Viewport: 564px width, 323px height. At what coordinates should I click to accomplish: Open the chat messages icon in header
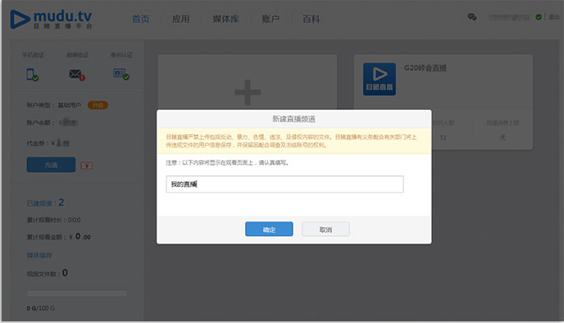point(472,17)
